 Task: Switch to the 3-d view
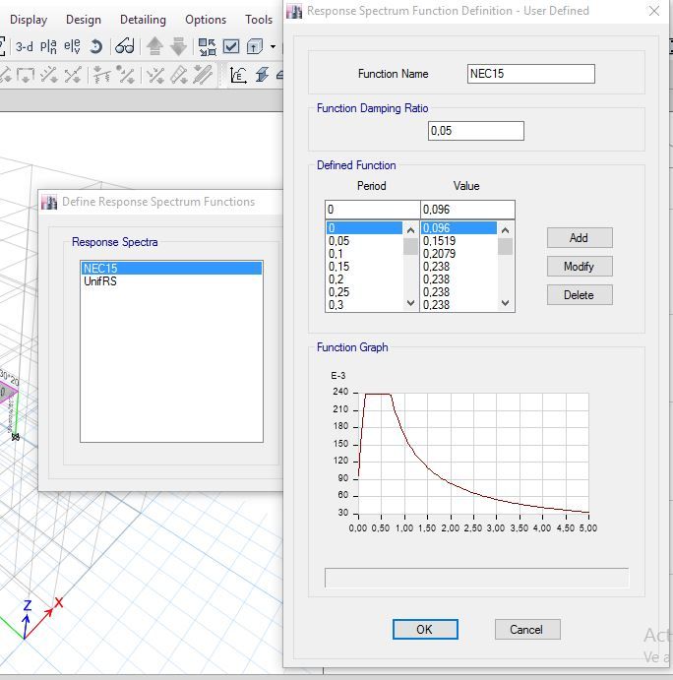(x=25, y=46)
